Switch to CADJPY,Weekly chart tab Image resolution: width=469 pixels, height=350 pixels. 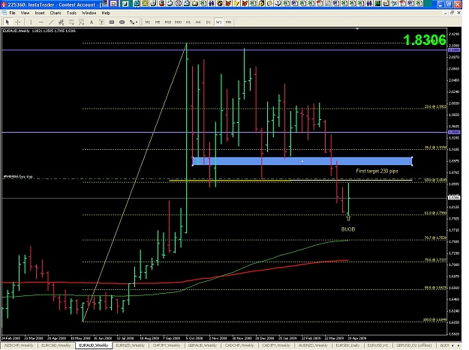(276, 346)
